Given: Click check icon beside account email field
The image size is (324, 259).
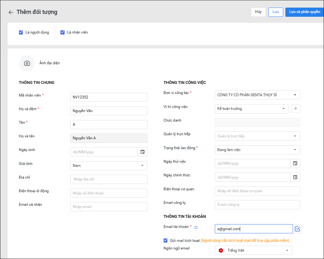Looking at the screenshot, I should pos(297,229).
